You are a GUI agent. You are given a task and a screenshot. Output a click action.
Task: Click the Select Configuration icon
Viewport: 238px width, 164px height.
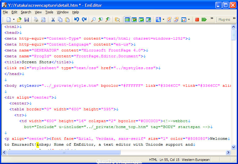click(x=158, y=20)
